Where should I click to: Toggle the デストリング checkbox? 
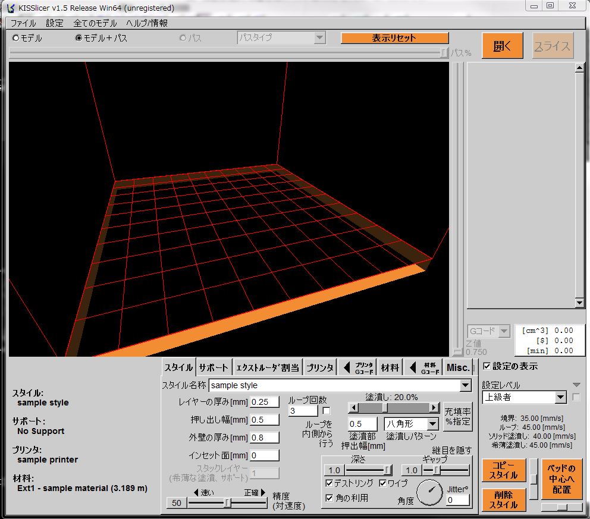[329, 483]
